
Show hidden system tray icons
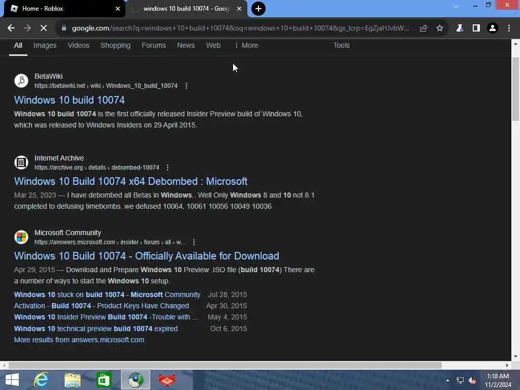pos(447,380)
